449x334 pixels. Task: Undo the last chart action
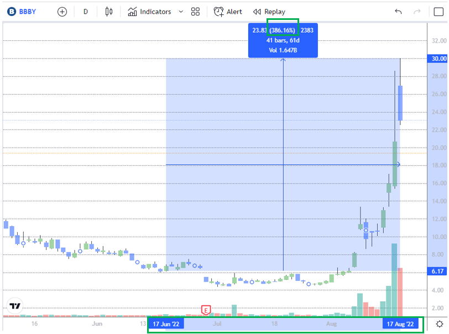[398, 12]
